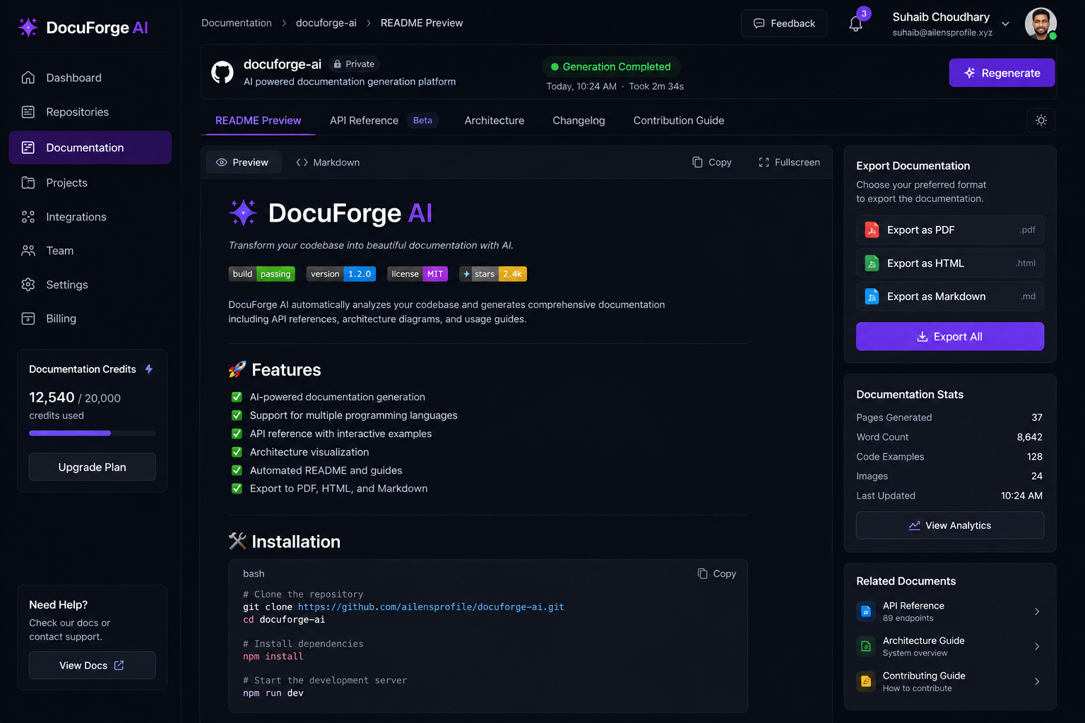Open Fullscreen preview mode
Image resolution: width=1085 pixels, height=723 pixels.
(789, 162)
